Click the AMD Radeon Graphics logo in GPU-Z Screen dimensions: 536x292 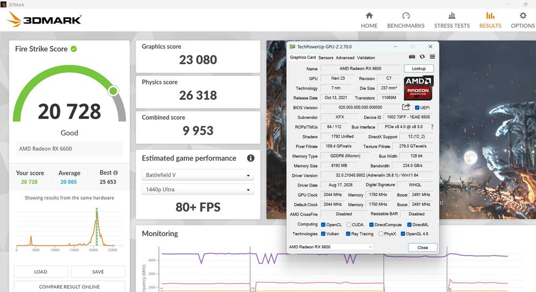[419, 88]
